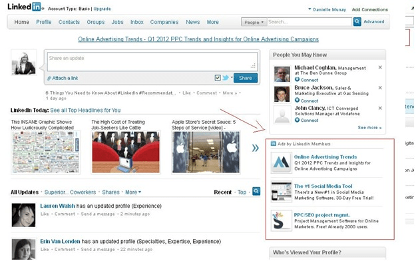Click Connect plus icon for John Clancy
The width and height of the screenshot is (420, 261).
297,120
